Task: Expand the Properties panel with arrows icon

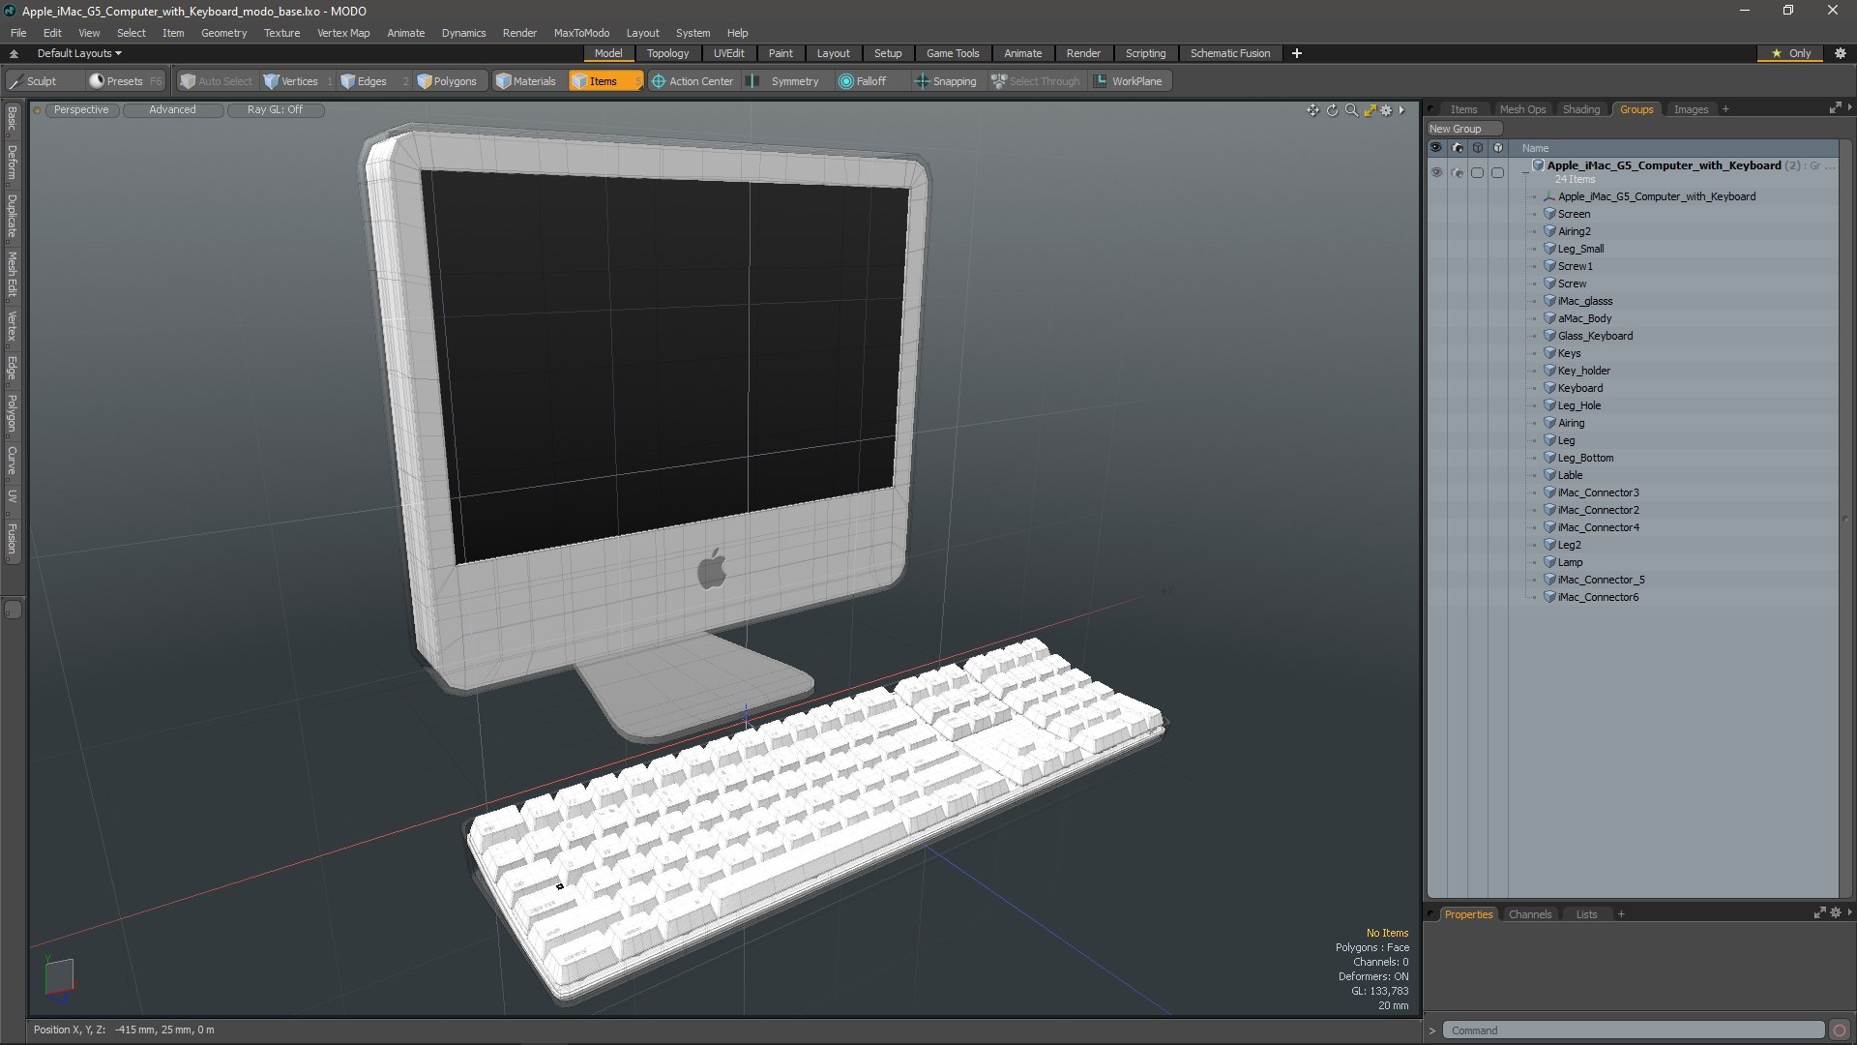Action: point(1819,912)
